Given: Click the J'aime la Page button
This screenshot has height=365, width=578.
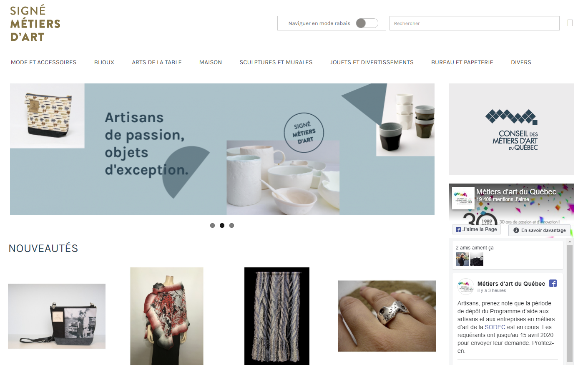Looking at the screenshot, I should (x=476, y=229).
